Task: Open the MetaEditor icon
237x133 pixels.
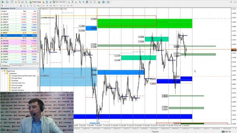Action: click(x=43, y=2)
